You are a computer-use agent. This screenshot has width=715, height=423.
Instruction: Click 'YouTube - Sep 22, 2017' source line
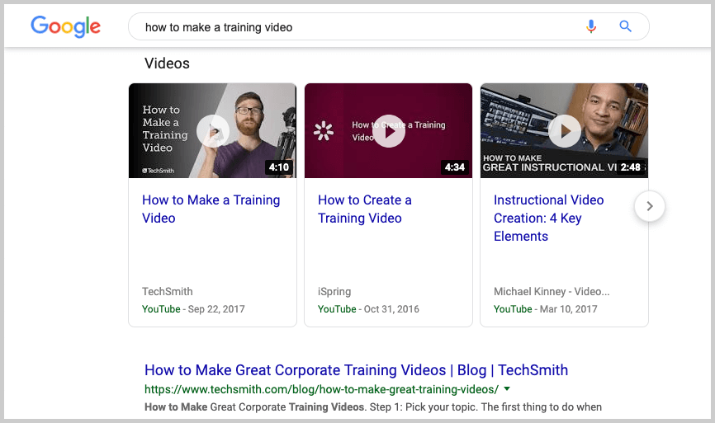[193, 309]
